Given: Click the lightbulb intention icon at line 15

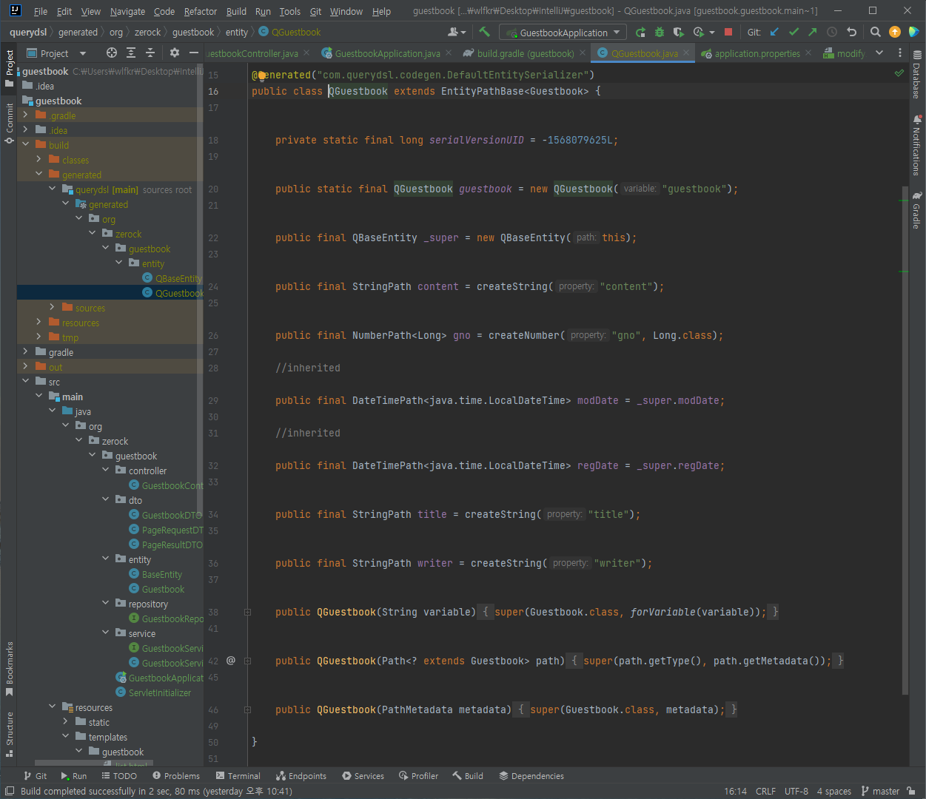Looking at the screenshot, I should point(261,75).
